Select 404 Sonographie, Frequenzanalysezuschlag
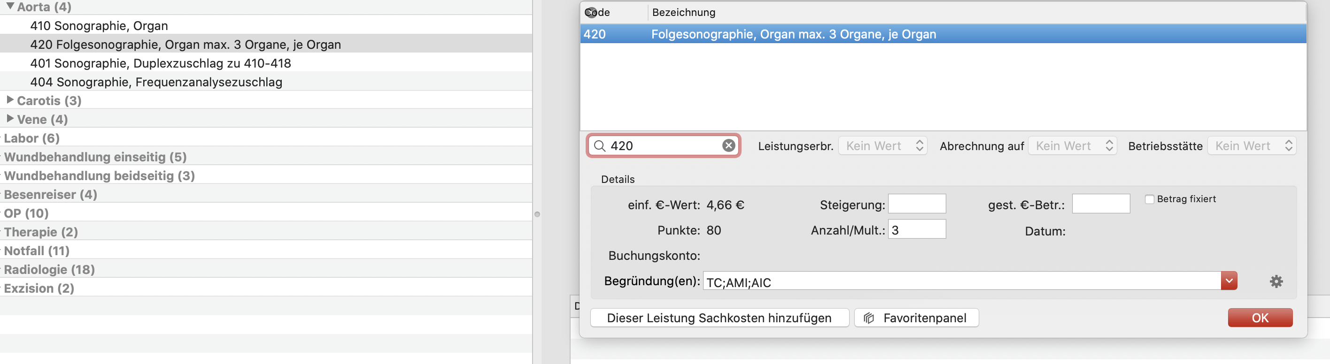 156,82
